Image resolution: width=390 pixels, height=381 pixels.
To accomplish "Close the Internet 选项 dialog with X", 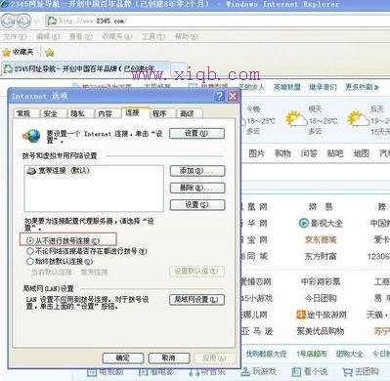I will (233, 96).
